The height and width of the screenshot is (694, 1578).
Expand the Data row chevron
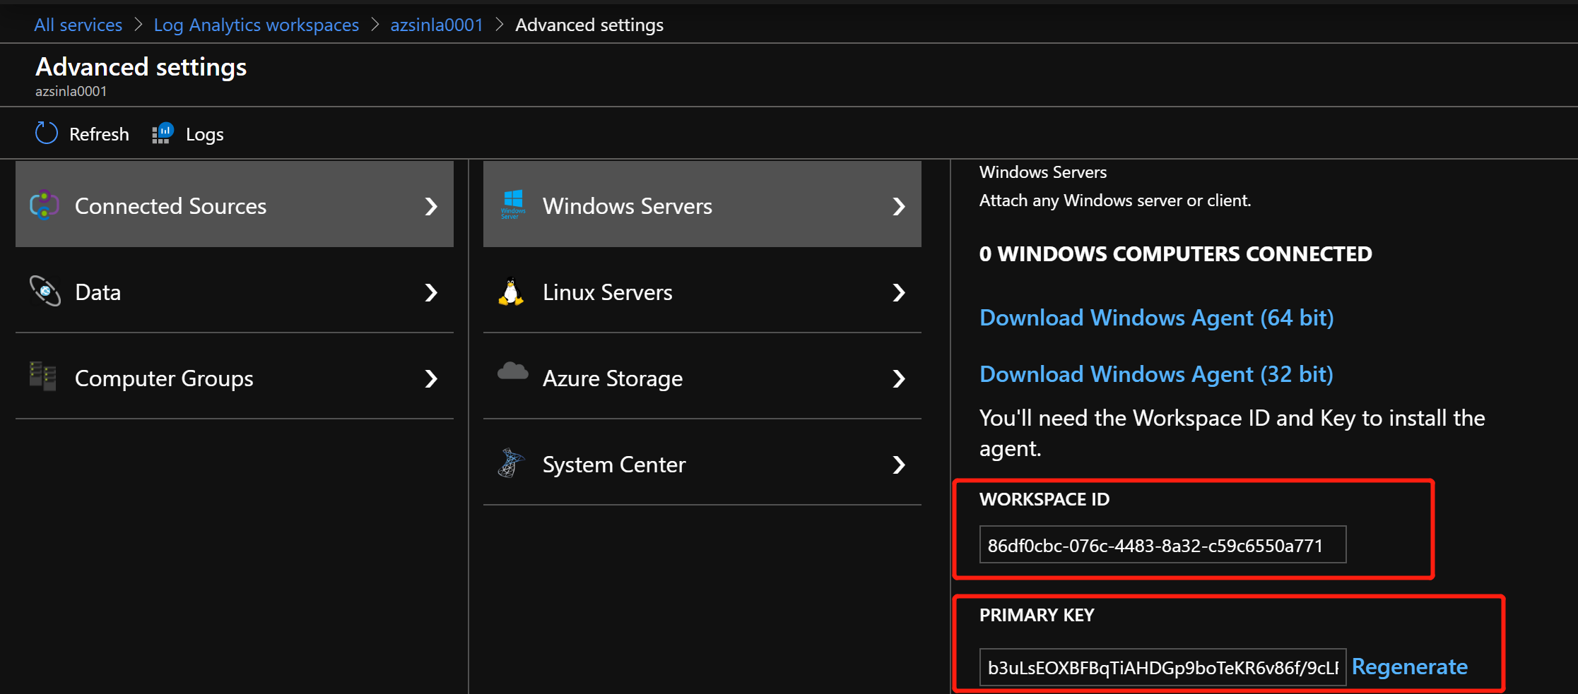[431, 292]
